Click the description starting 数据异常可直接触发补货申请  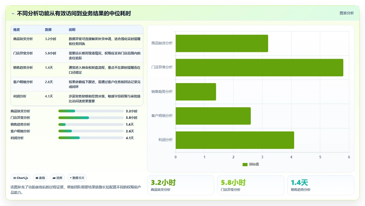(105, 41)
